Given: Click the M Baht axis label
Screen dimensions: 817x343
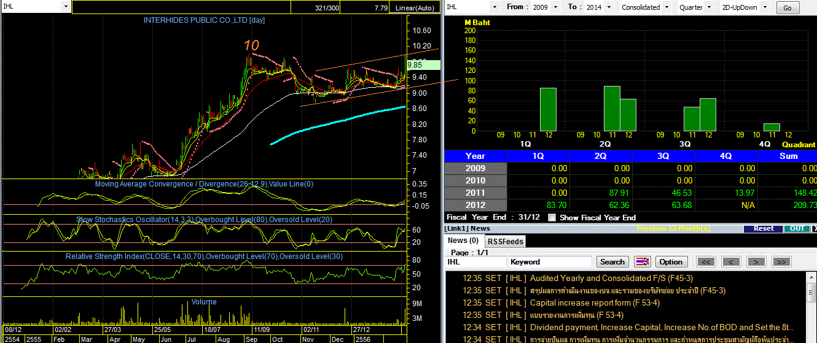Looking at the screenshot, I should [x=477, y=23].
